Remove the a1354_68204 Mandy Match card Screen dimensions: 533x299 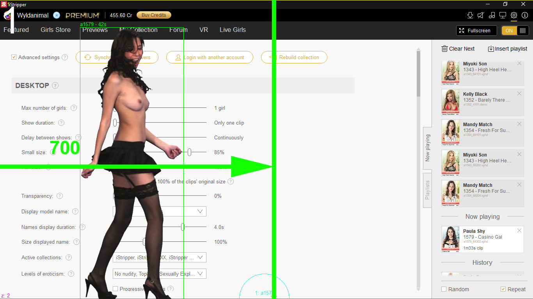(519, 185)
